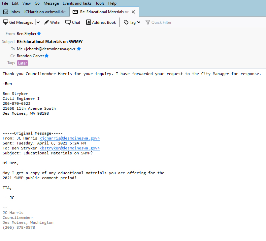266x241 pixels.
Task: Open the bstryker@desmoineswa.gov email link
Action: click(70, 148)
